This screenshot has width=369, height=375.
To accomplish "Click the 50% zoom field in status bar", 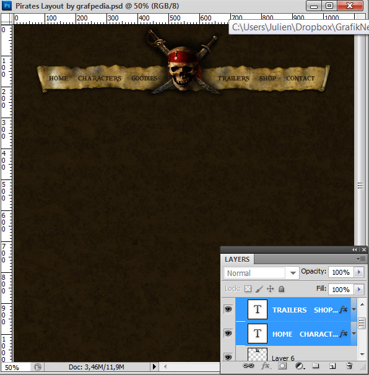I will (x=15, y=367).
